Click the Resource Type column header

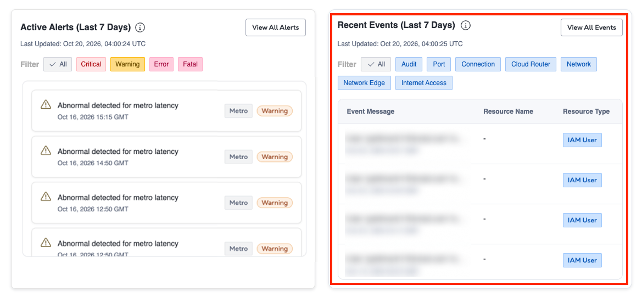click(586, 111)
